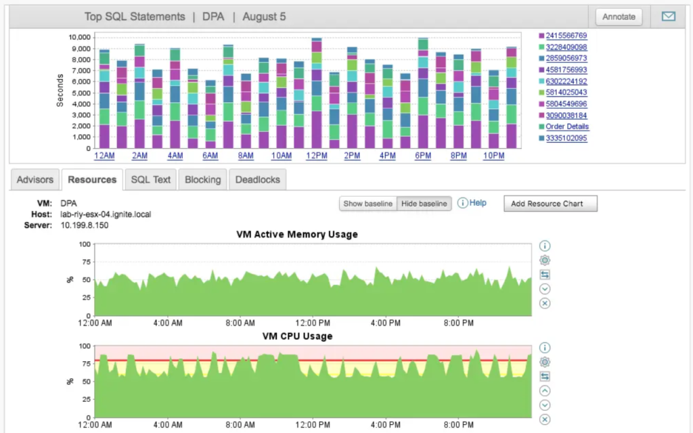Viewport: 693px width, 433px height.
Task: Move VM CPU Usage chart down
Action: tap(545, 405)
